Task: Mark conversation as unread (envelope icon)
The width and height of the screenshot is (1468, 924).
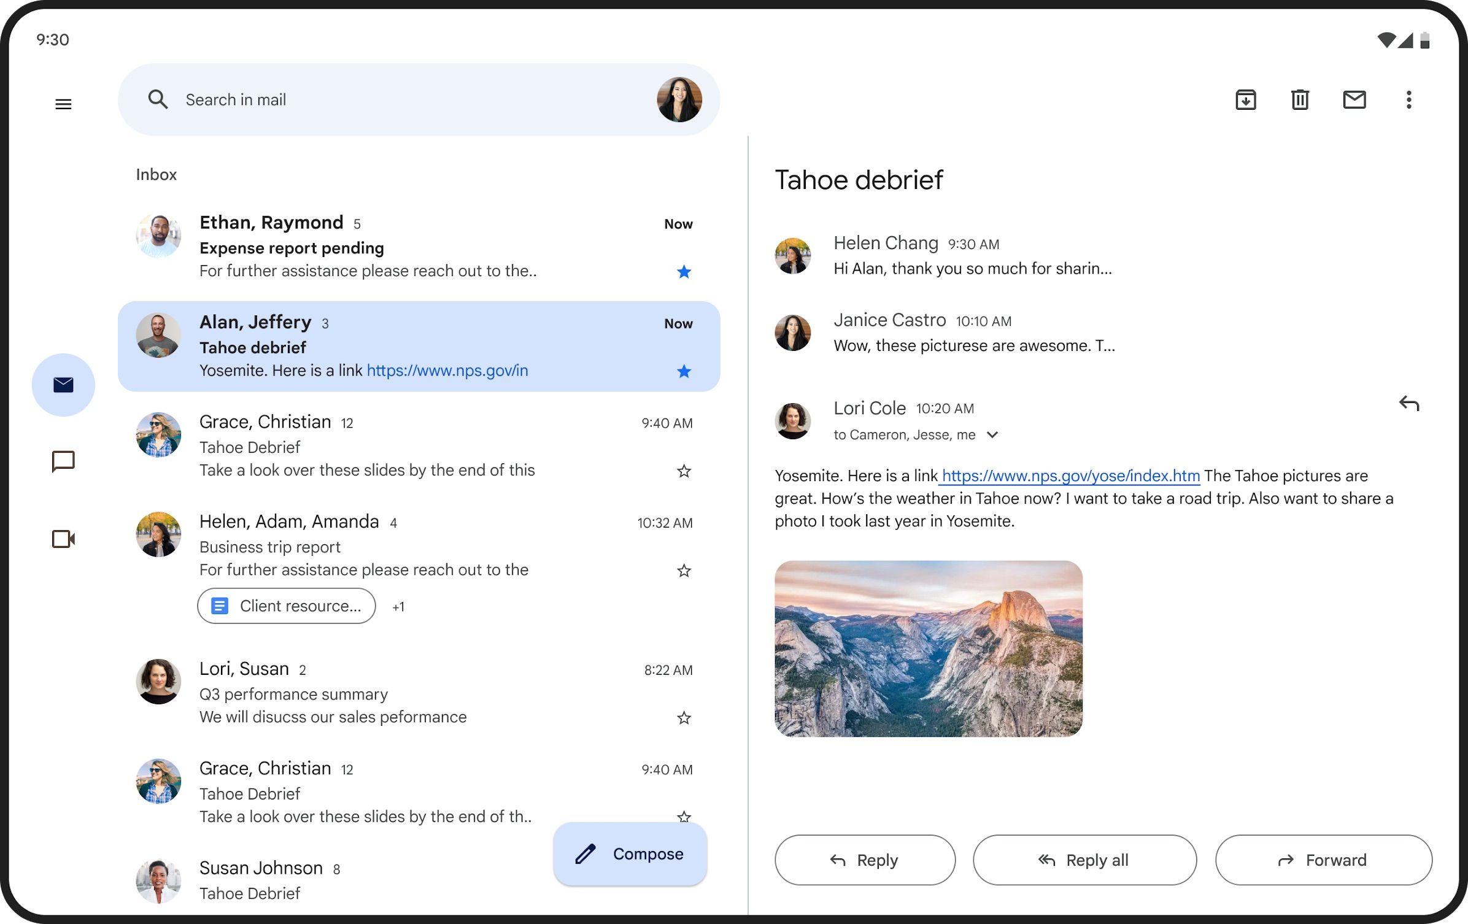Action: click(x=1354, y=99)
